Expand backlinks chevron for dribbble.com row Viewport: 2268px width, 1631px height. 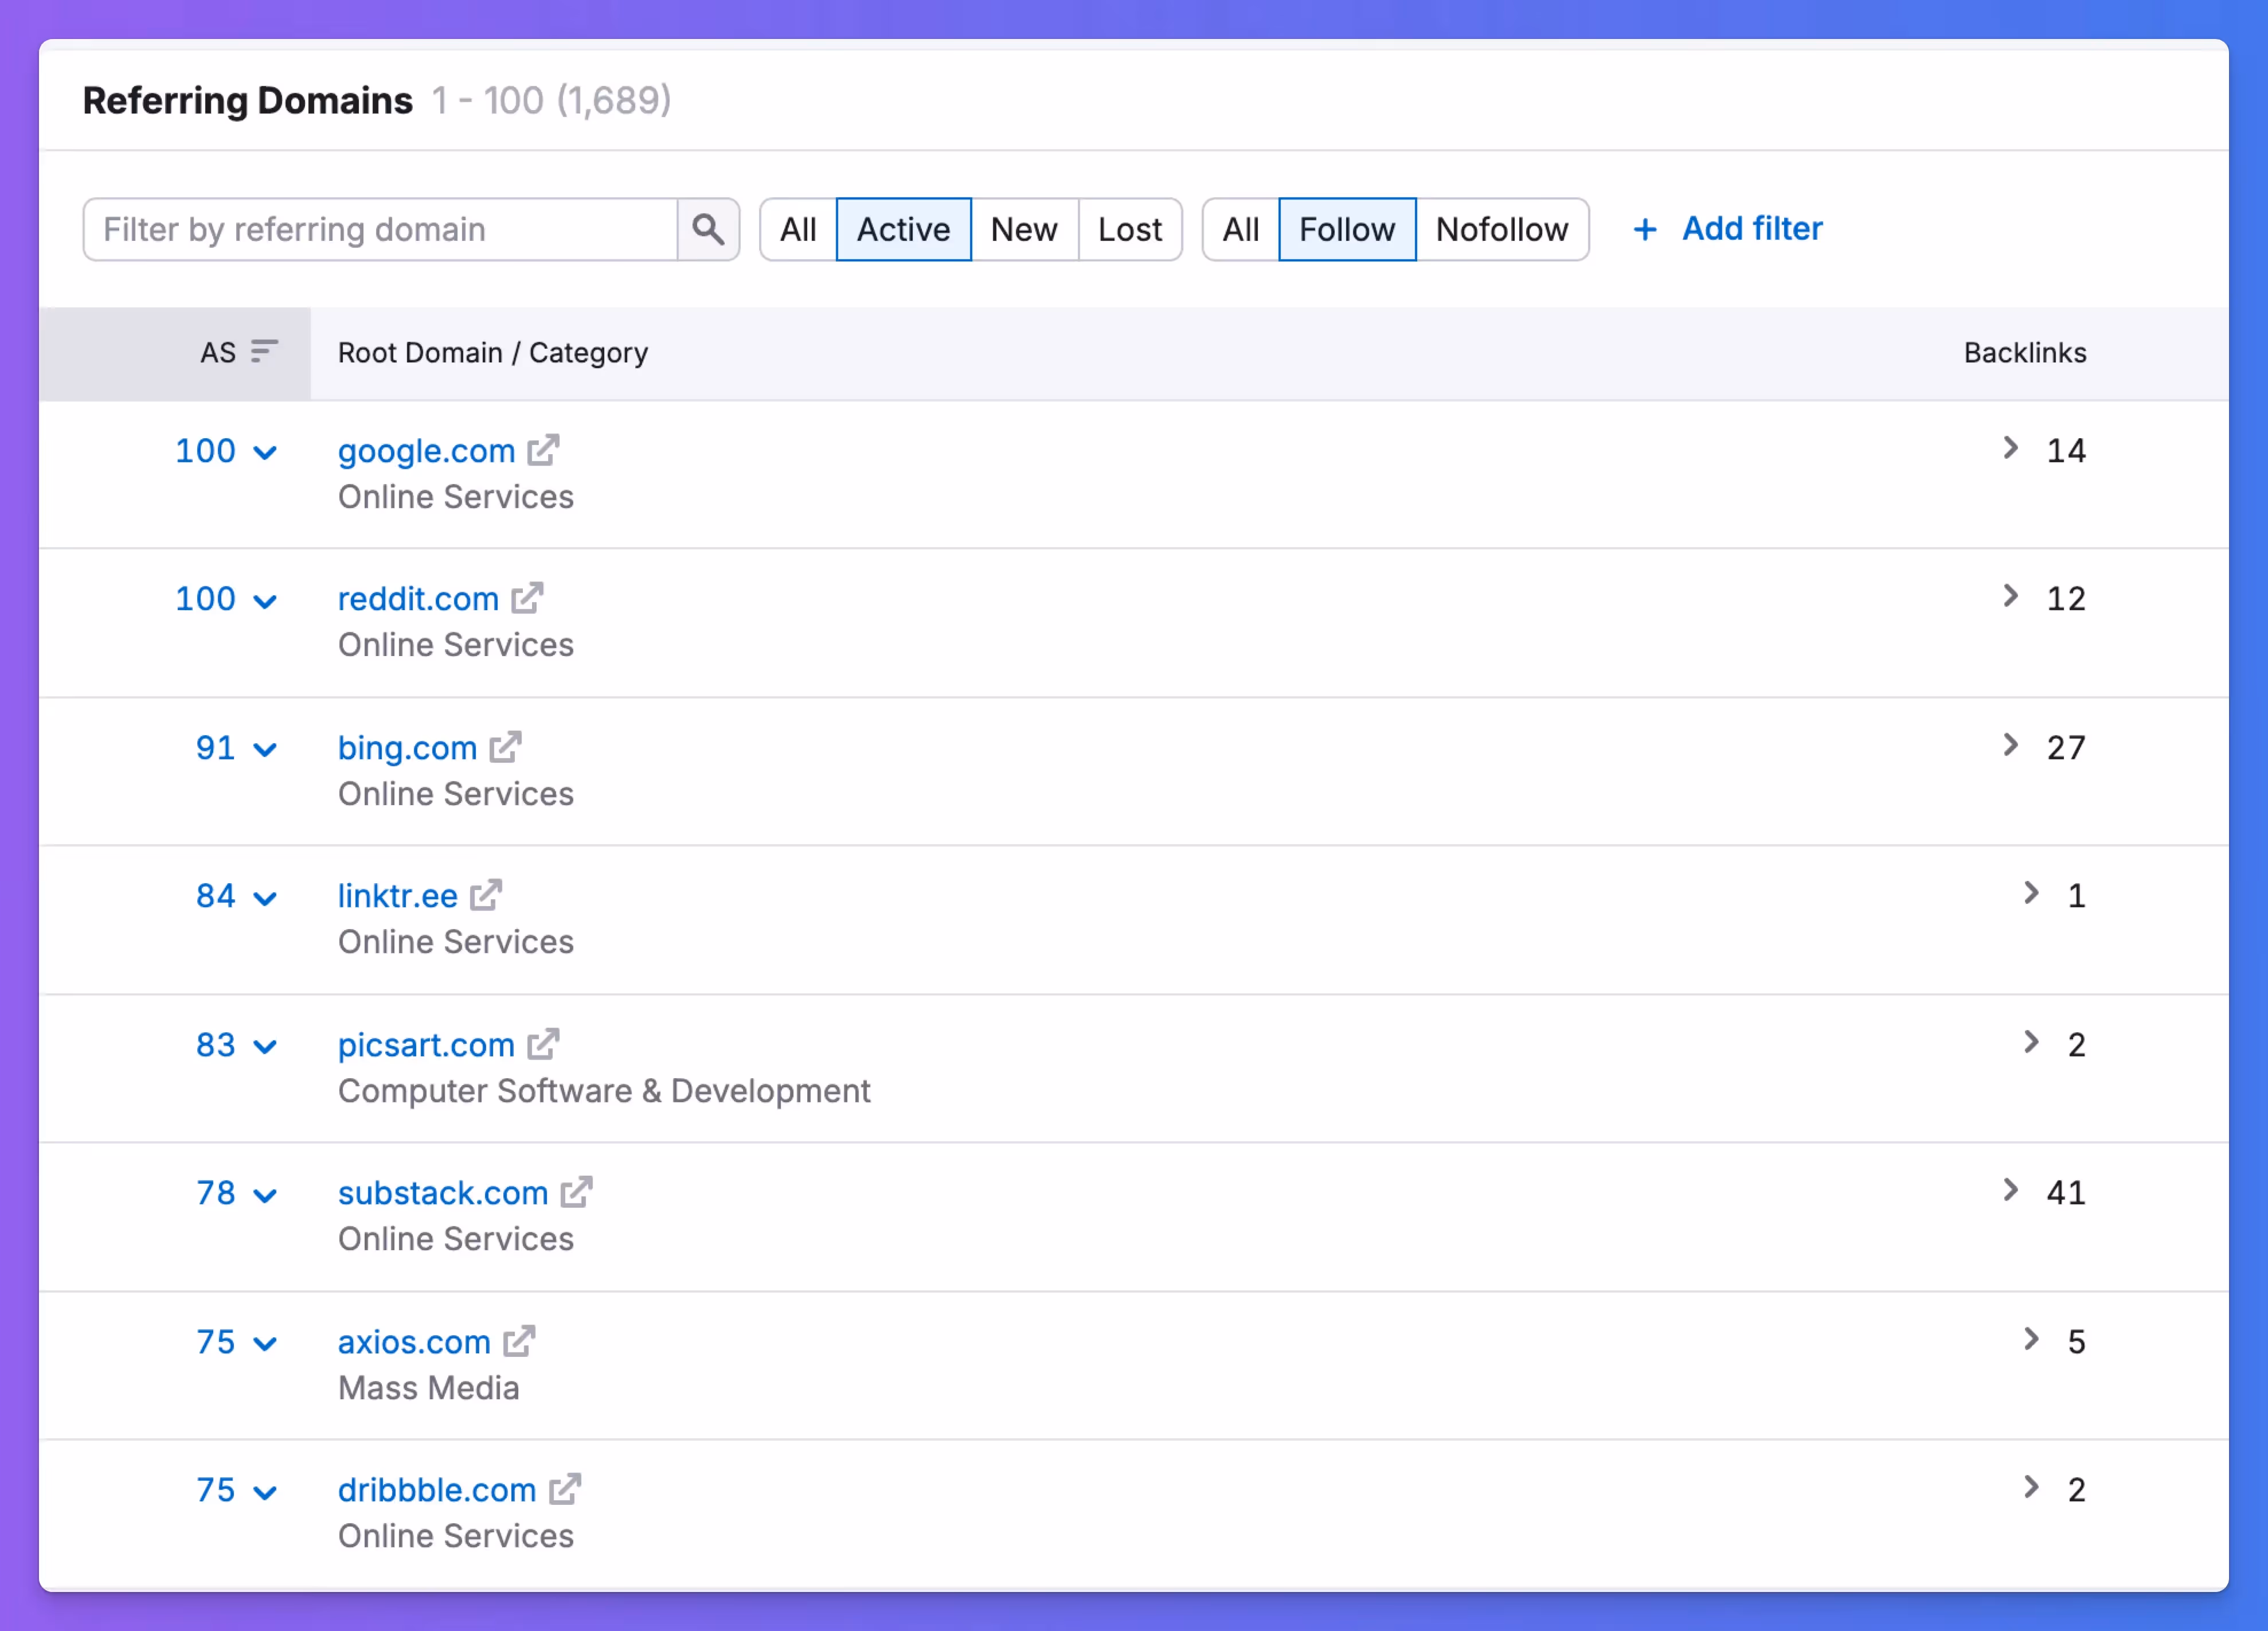click(x=2031, y=1488)
